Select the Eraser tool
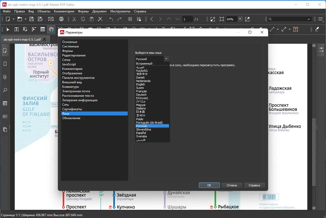326x218 pixels. pos(317,29)
